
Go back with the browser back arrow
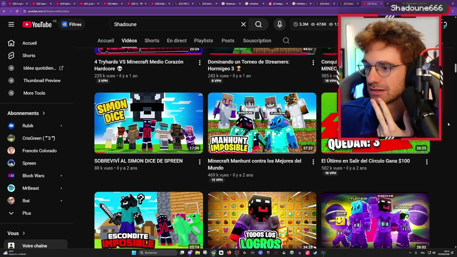coord(4,11)
